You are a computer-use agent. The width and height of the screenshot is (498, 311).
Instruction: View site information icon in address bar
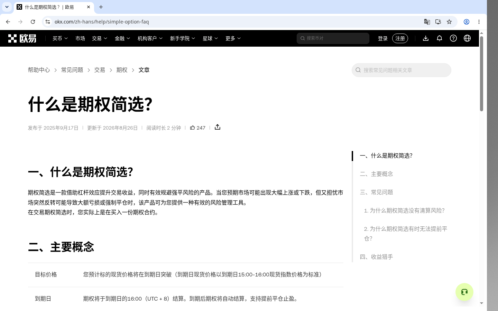point(48,22)
